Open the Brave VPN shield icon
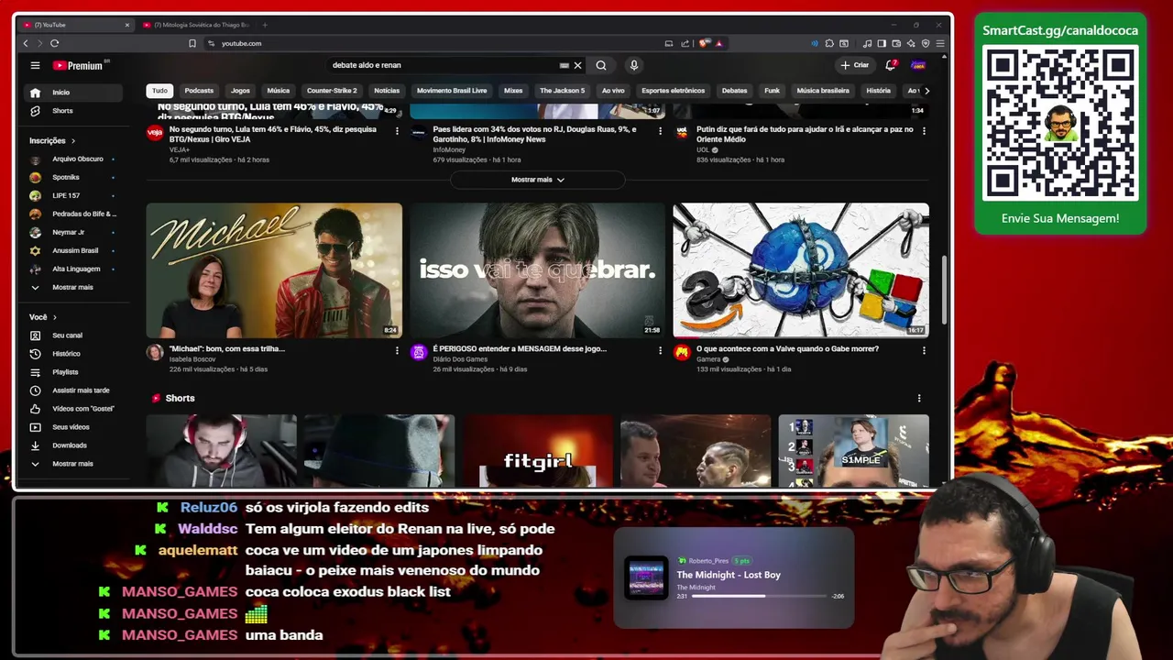Screen dimensions: 1173x660 point(926,43)
